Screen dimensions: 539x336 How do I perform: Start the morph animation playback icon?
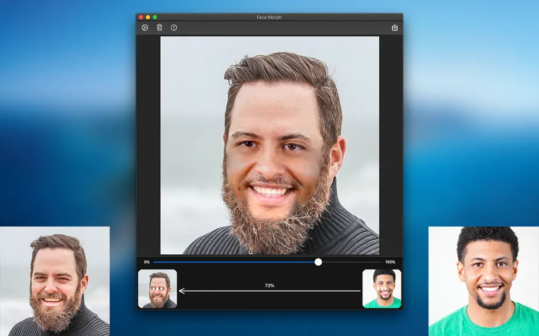pos(145,28)
